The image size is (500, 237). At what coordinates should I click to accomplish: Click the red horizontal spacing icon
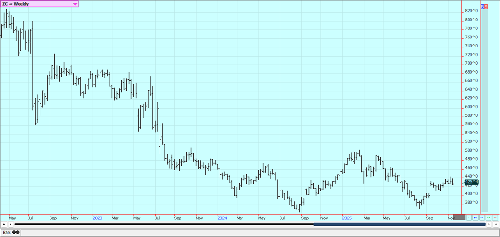tap(496, 218)
